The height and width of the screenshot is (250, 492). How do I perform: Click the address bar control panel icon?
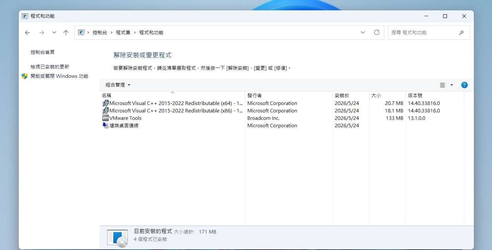81,33
